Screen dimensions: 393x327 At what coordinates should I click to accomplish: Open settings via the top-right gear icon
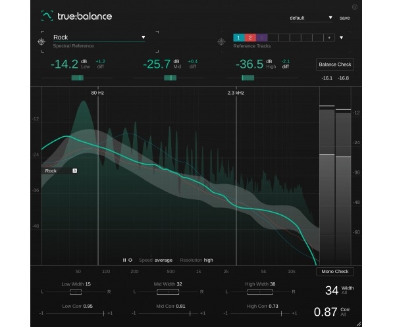(355, 7)
